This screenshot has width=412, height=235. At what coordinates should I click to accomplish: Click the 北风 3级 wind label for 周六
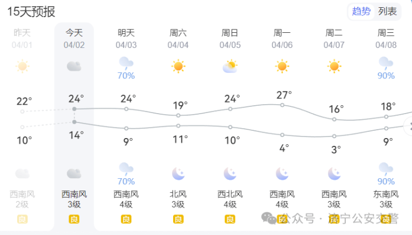(x=178, y=199)
